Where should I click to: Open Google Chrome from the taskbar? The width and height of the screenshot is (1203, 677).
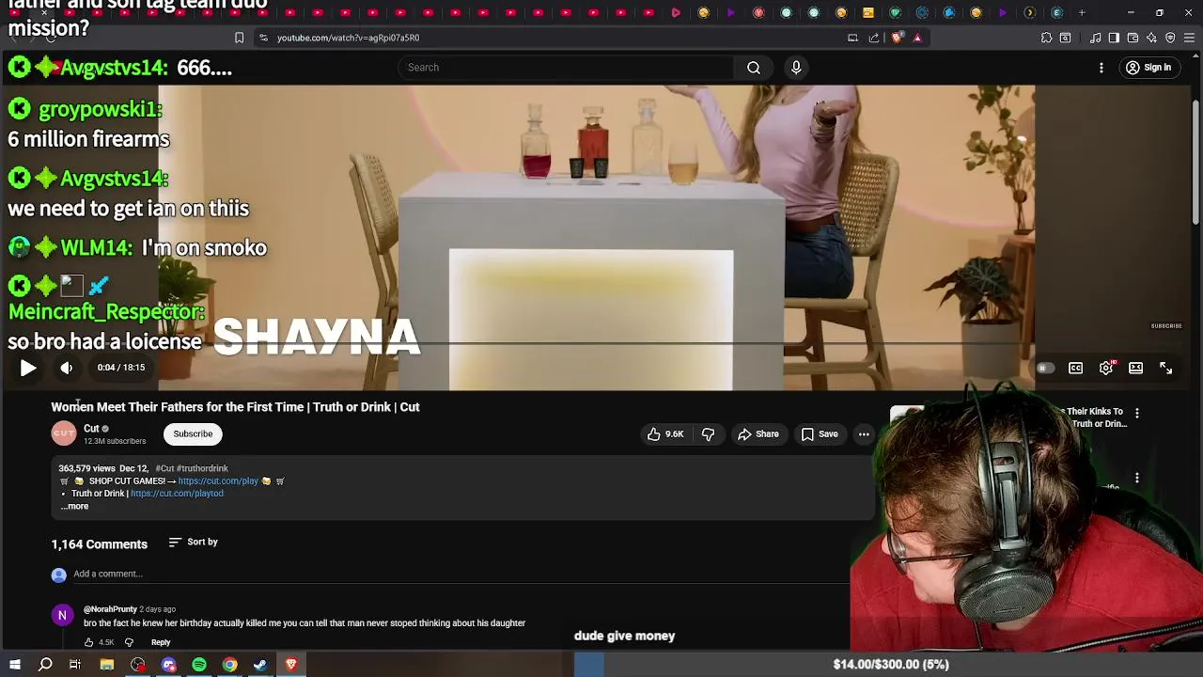click(229, 665)
